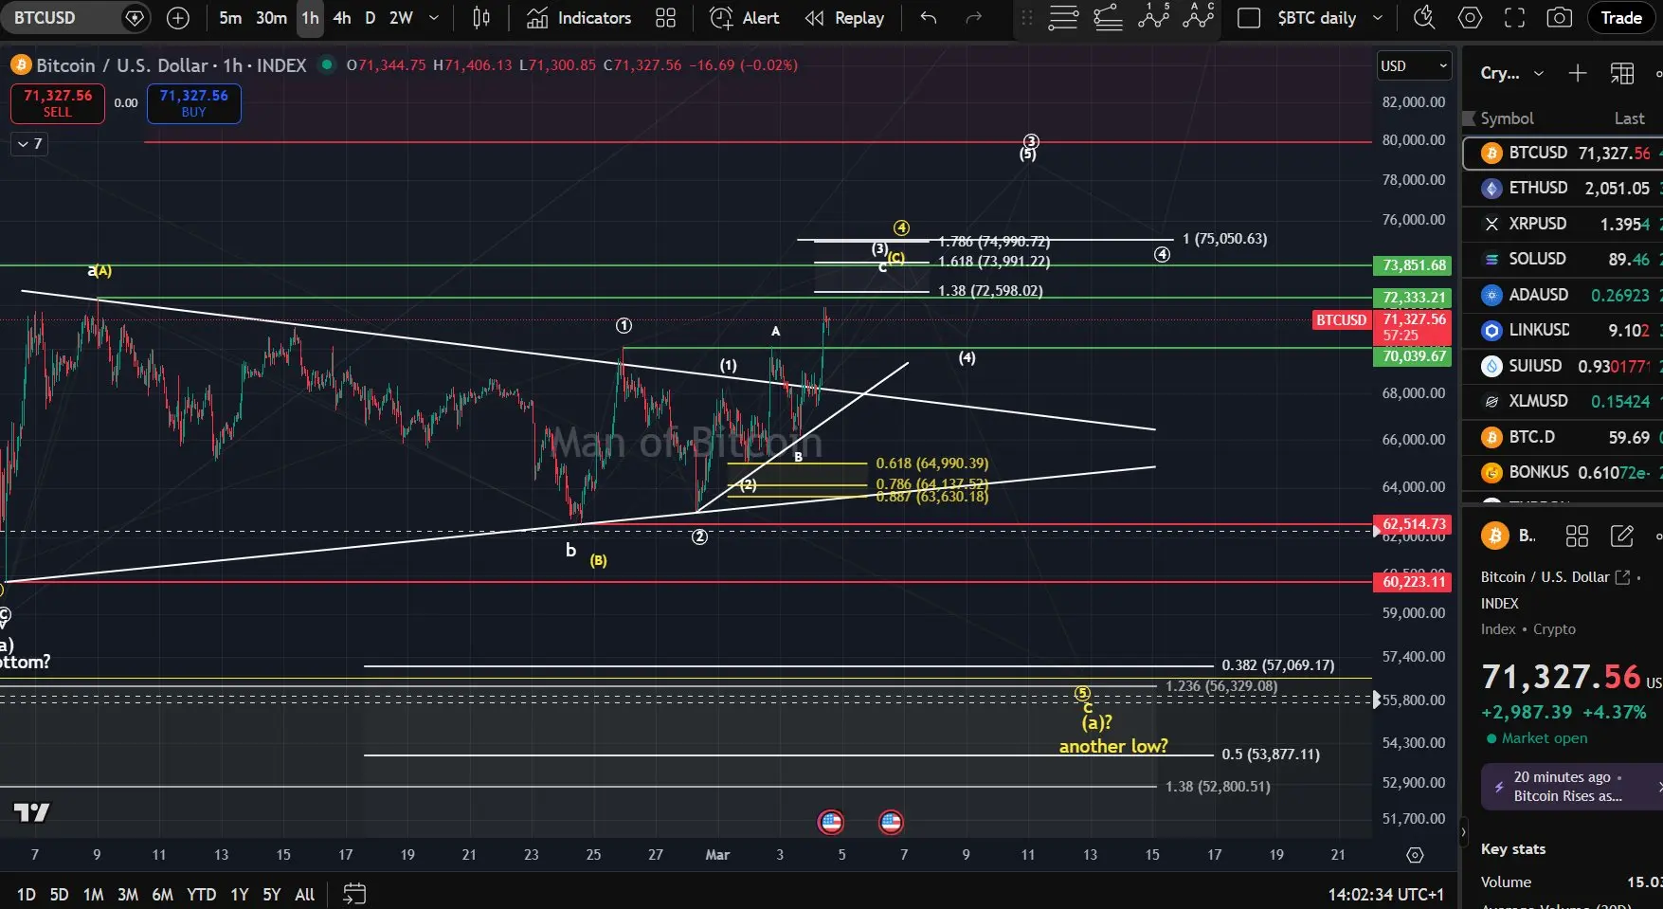Image resolution: width=1663 pixels, height=909 pixels.
Task: Select SOLUSD in the watchlist
Action: (x=1563, y=259)
